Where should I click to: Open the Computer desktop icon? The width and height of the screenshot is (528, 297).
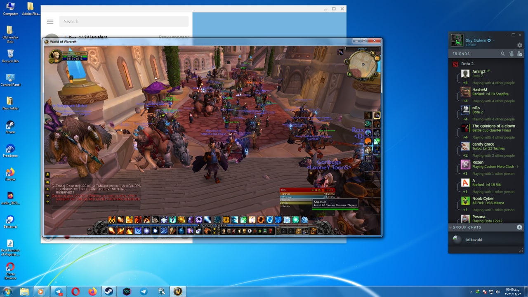(x=10, y=8)
